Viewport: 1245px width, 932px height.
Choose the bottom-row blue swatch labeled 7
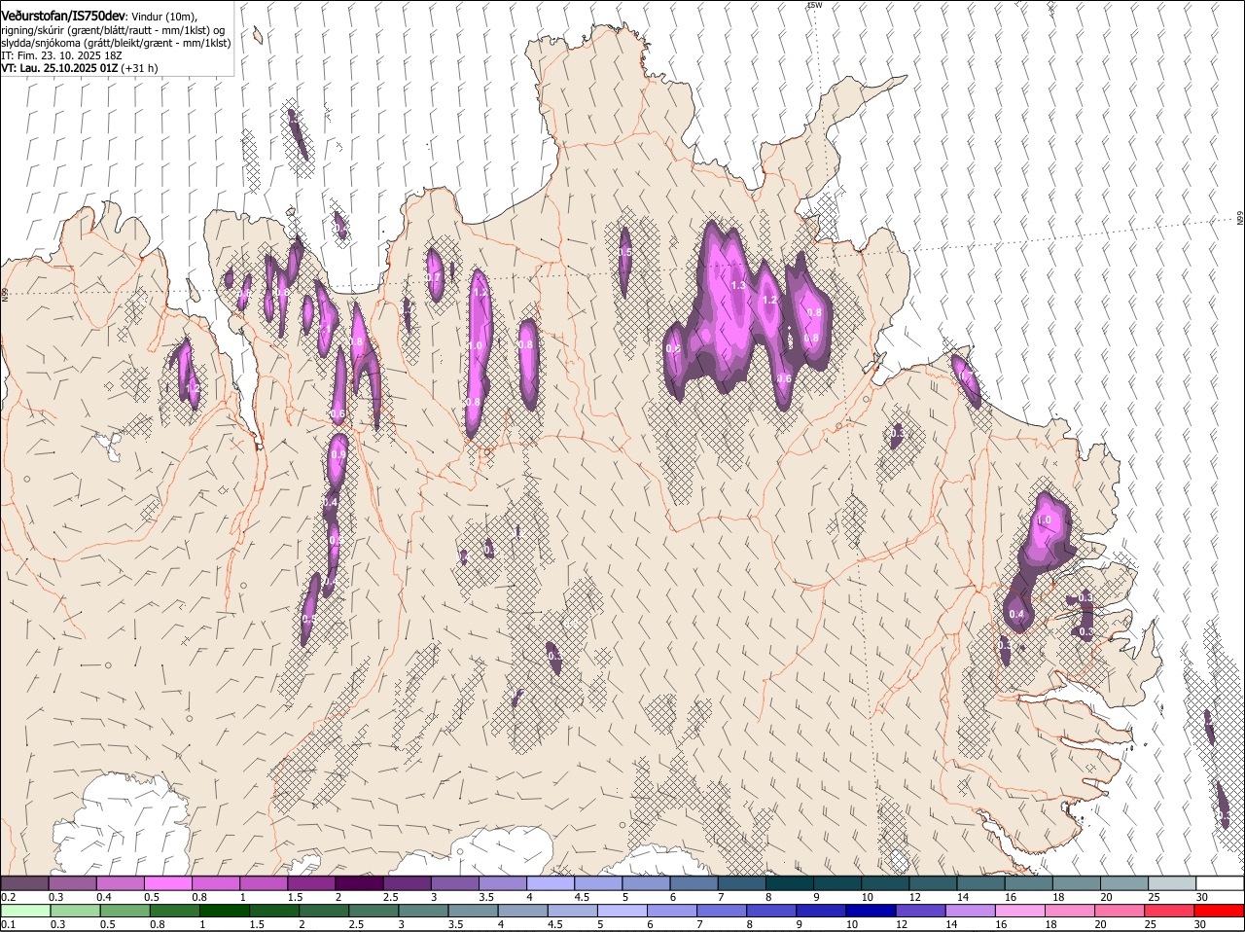point(722,911)
